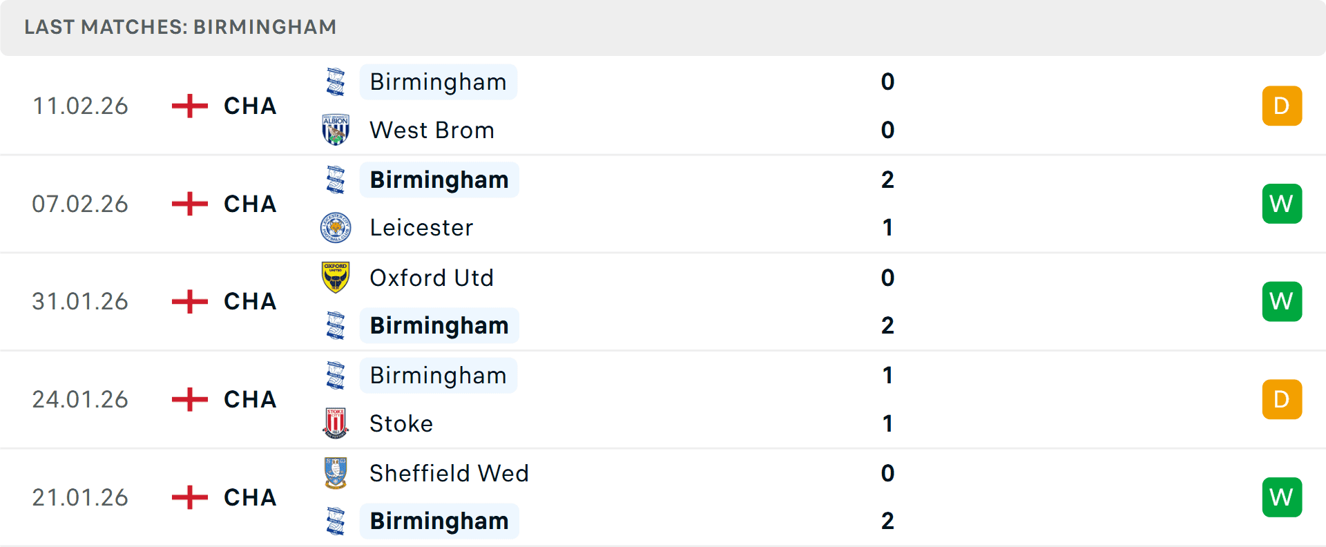Click the West Brom team name
This screenshot has height=547, width=1326.
click(431, 129)
